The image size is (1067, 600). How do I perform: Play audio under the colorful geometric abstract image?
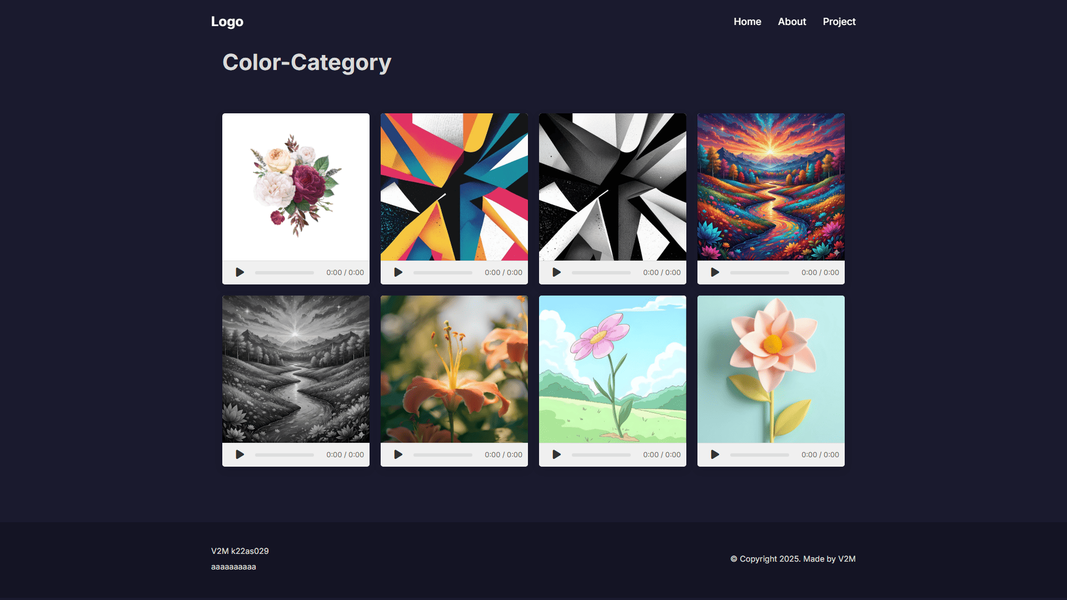398,272
